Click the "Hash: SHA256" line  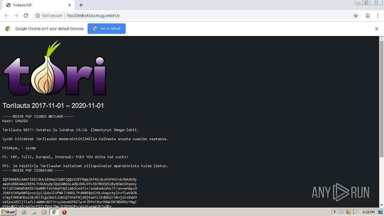[x=15, y=121]
